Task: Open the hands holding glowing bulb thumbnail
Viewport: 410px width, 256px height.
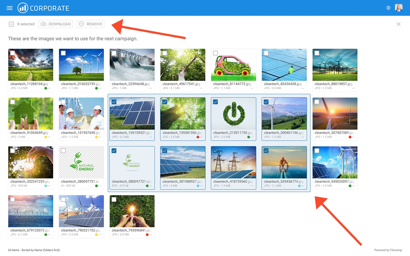Action: (x=132, y=211)
